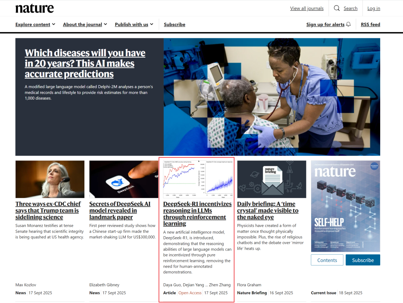Click the Nature Briefing envelope illustration
This screenshot has height=303, width=403.
click(271, 179)
